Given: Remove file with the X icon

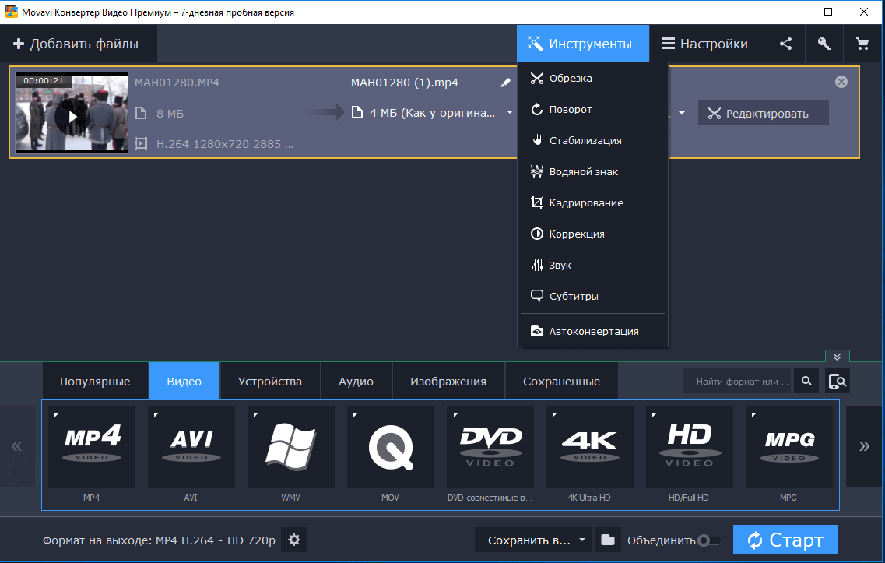Looking at the screenshot, I should pos(841,82).
